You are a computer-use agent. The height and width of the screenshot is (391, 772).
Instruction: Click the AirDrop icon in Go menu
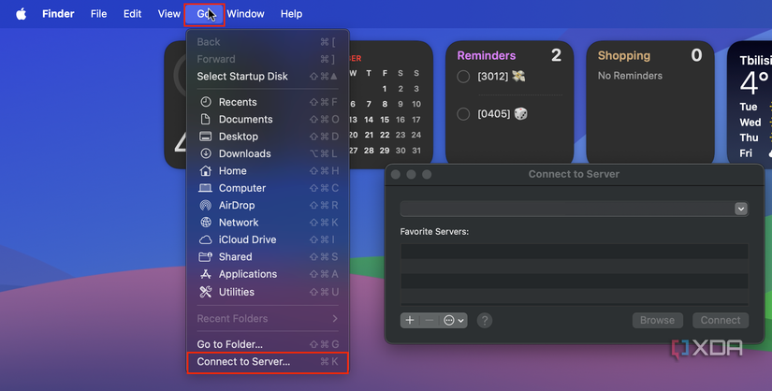tap(205, 206)
